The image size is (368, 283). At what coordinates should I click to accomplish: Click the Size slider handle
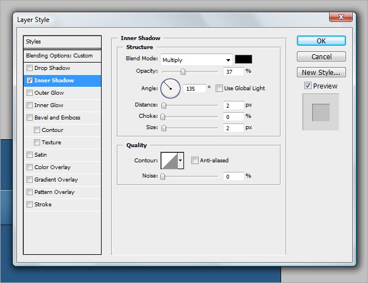[164, 128]
